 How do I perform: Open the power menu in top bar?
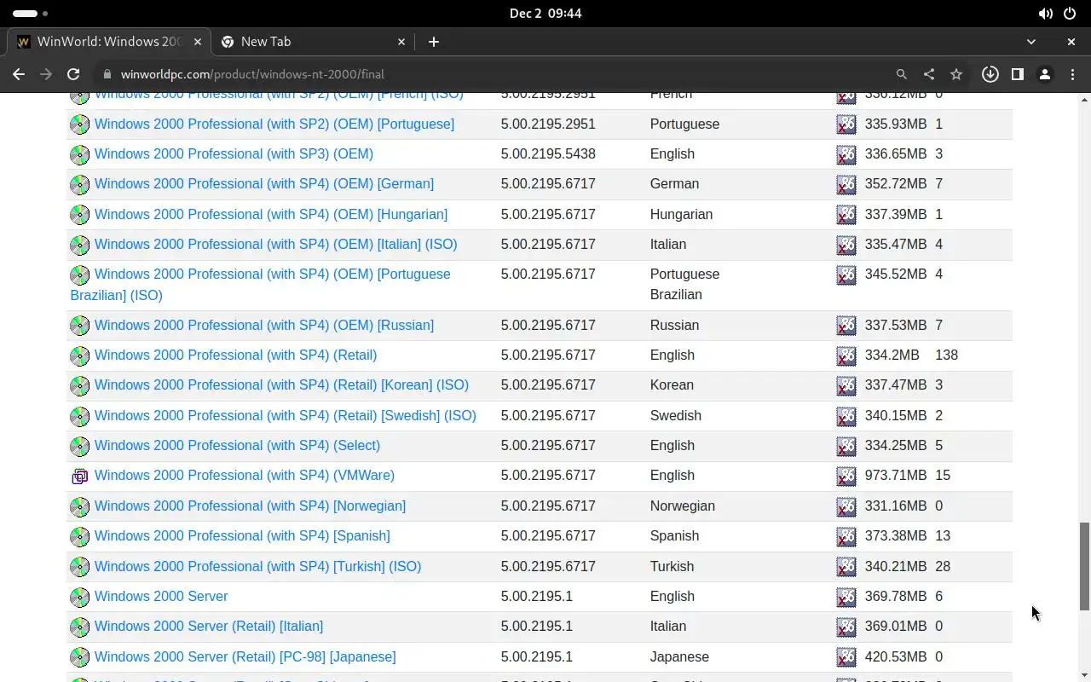(x=1070, y=14)
